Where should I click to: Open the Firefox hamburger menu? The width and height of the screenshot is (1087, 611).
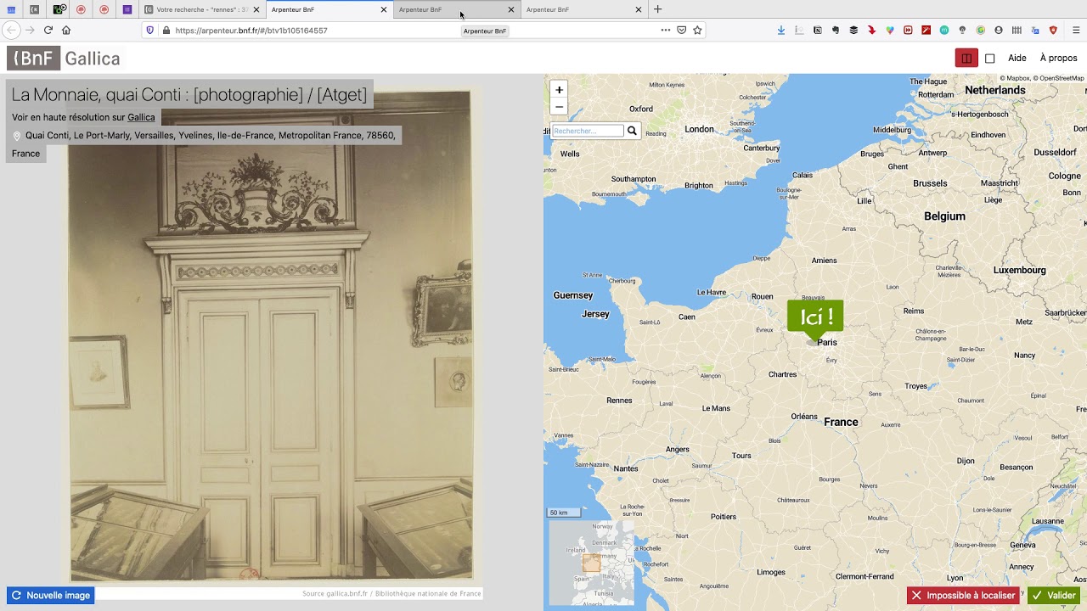coord(1075,30)
